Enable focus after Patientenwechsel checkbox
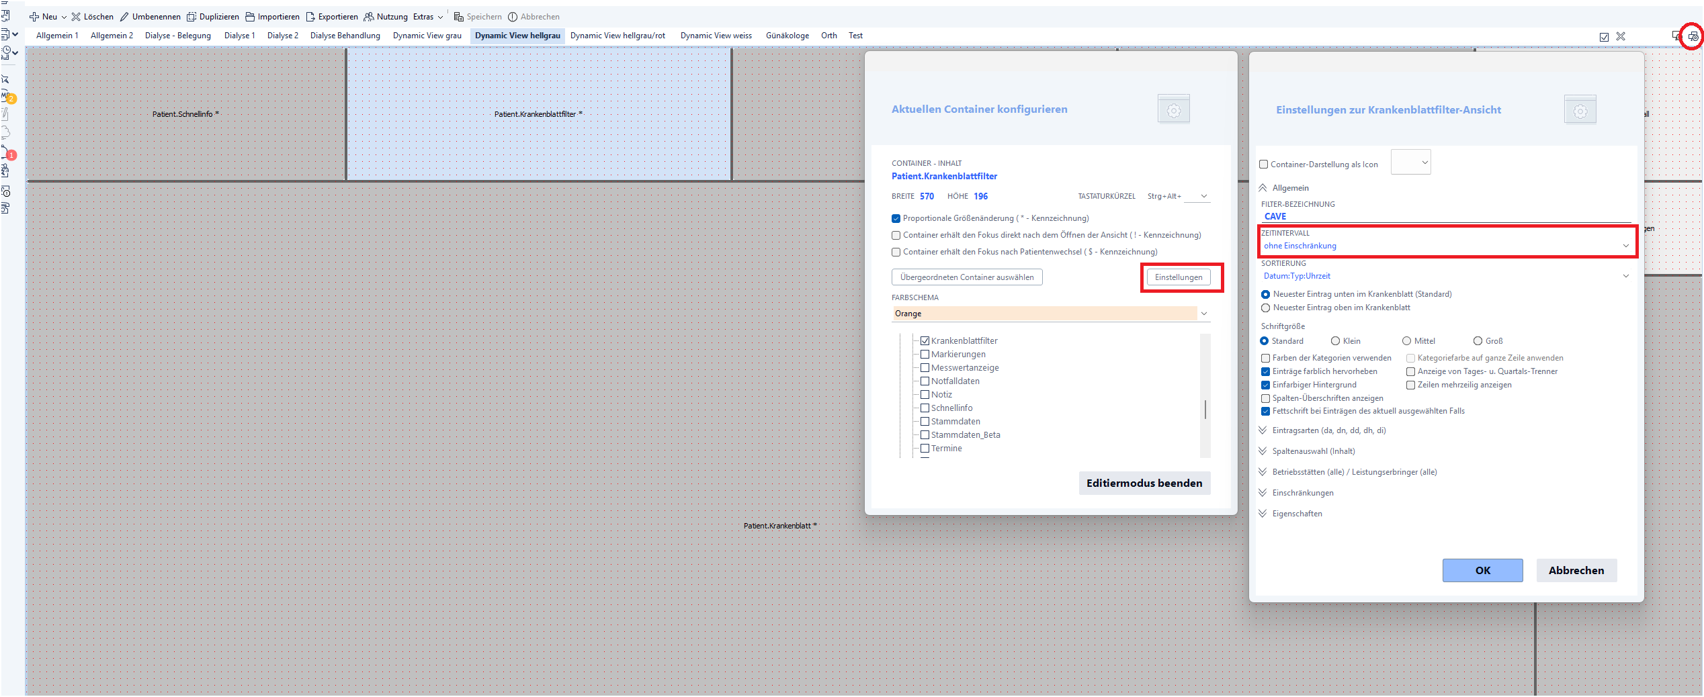This screenshot has height=697, width=1704. click(x=896, y=252)
